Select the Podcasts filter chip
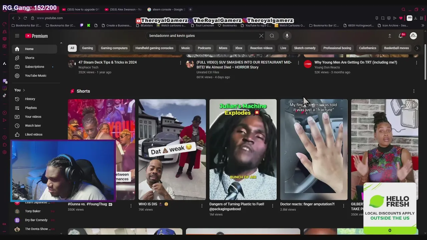This screenshot has height=240, width=427. (x=204, y=48)
